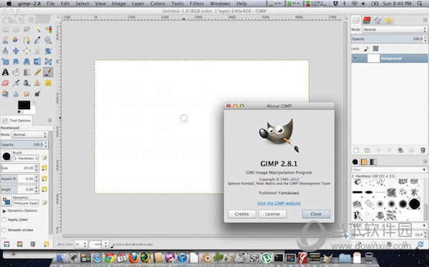Select the Zoom magnifier tool
Screen dimensions: 429x267
point(48,40)
